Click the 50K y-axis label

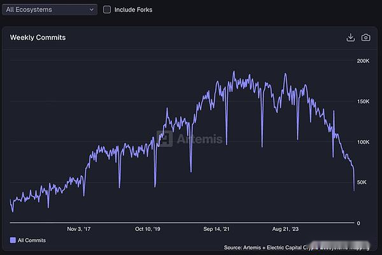click(362, 182)
